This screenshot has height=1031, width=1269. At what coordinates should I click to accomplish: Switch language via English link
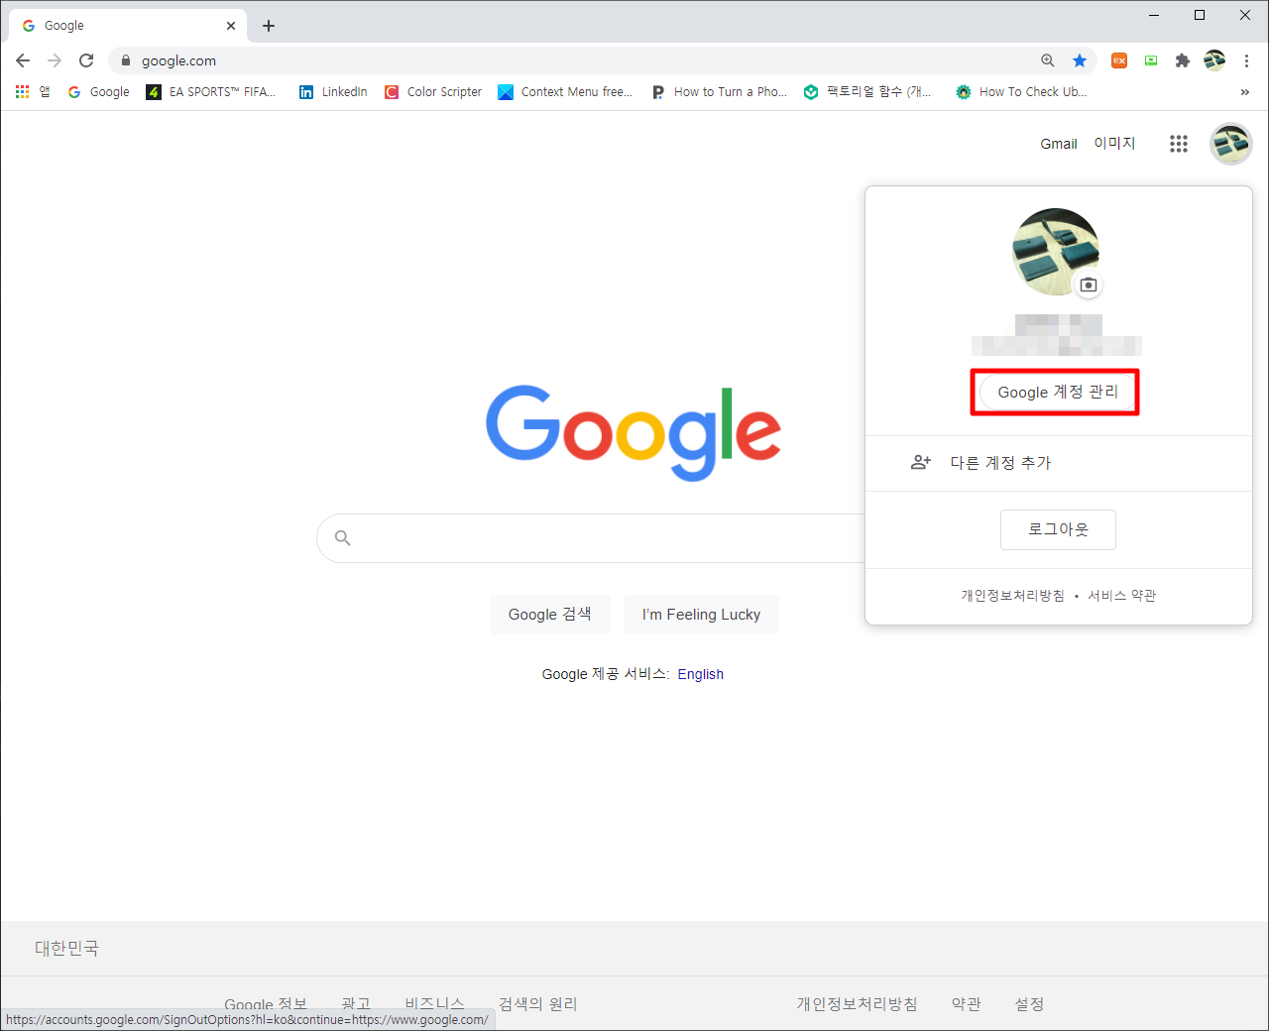click(x=700, y=674)
